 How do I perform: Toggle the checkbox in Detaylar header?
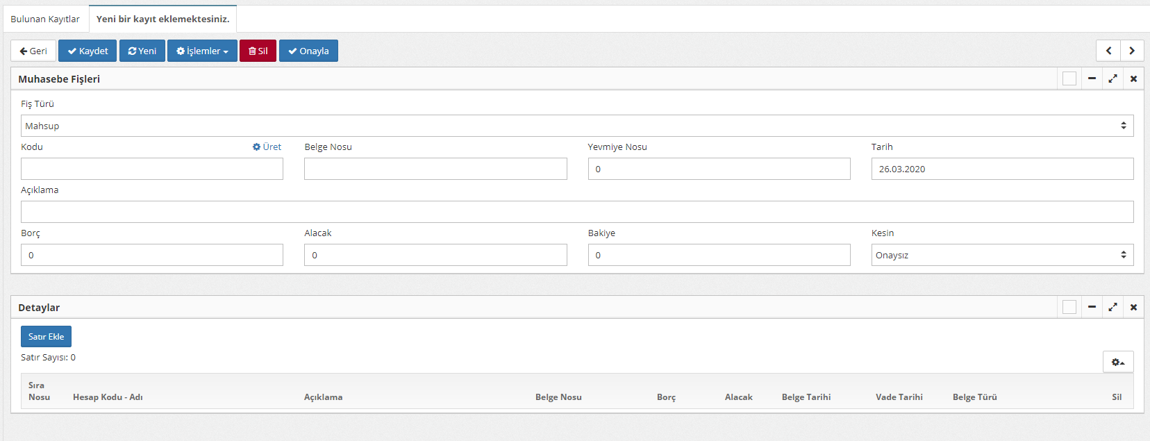click(1069, 307)
